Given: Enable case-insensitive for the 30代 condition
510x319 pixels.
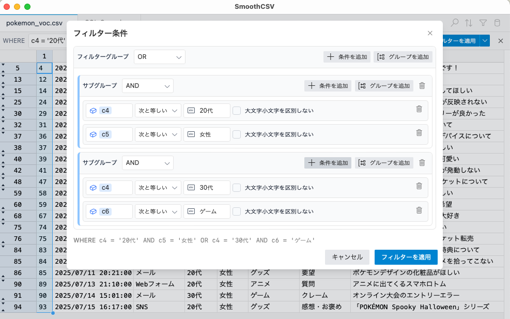Looking at the screenshot, I should 237,188.
